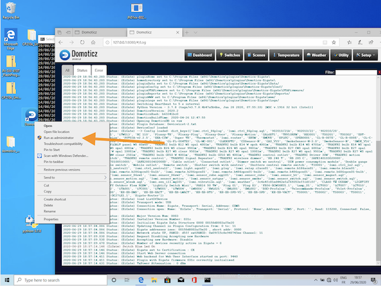This screenshot has height=286, width=381.
Task: Open the Favorites hub icon
Action: pyautogui.click(x=349, y=42)
